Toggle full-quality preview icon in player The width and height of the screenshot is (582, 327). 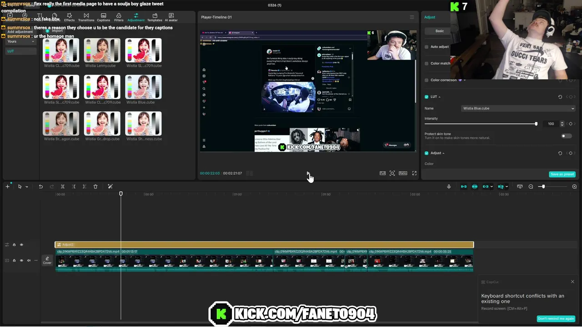[x=382, y=173]
